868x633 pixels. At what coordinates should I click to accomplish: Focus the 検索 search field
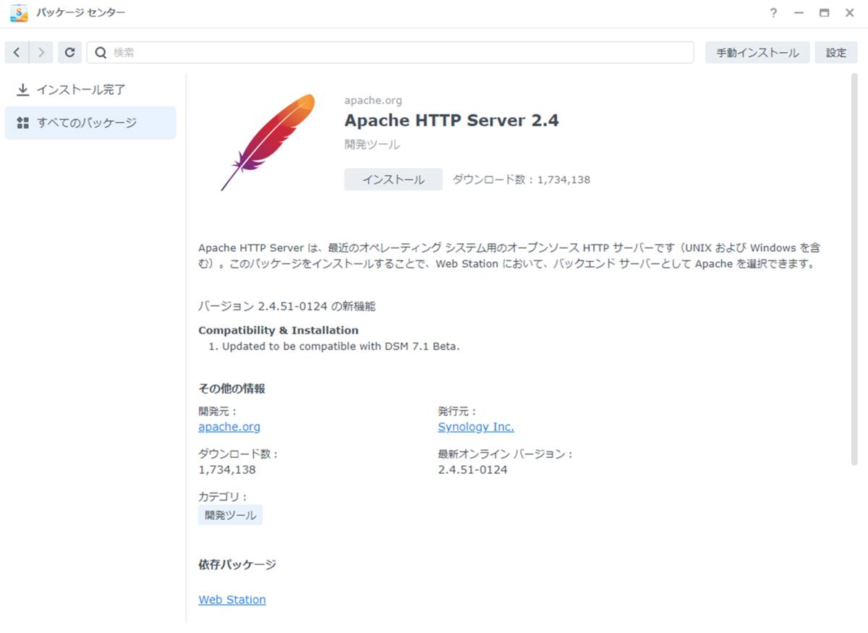pos(391,52)
